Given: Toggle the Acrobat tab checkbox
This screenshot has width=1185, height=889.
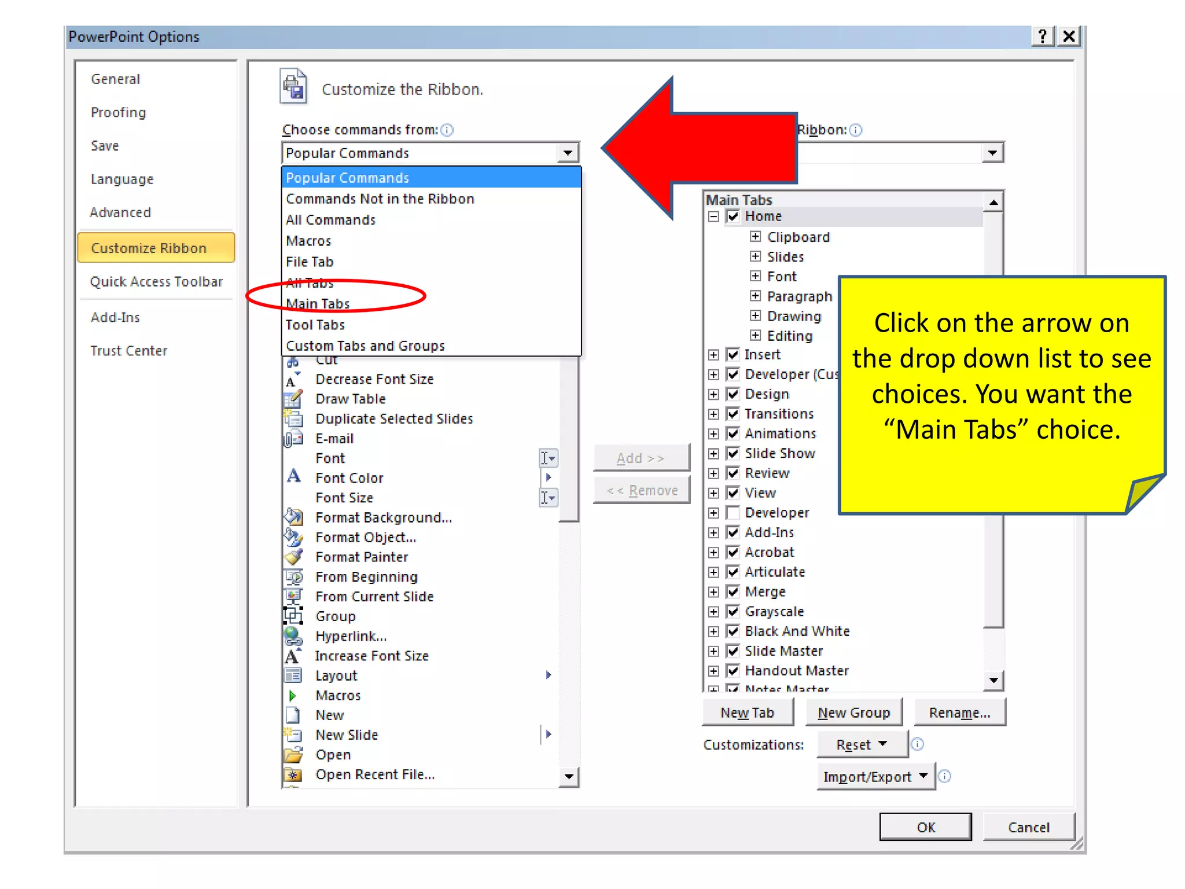Looking at the screenshot, I should pyautogui.click(x=733, y=552).
